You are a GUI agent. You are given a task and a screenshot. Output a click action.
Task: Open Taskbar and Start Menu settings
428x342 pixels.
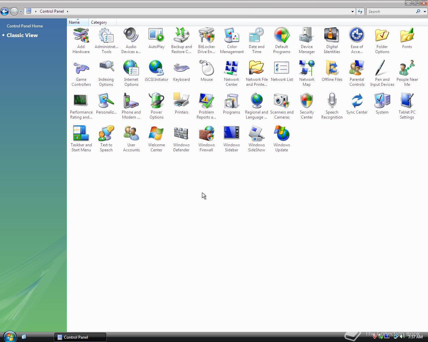[x=81, y=139]
